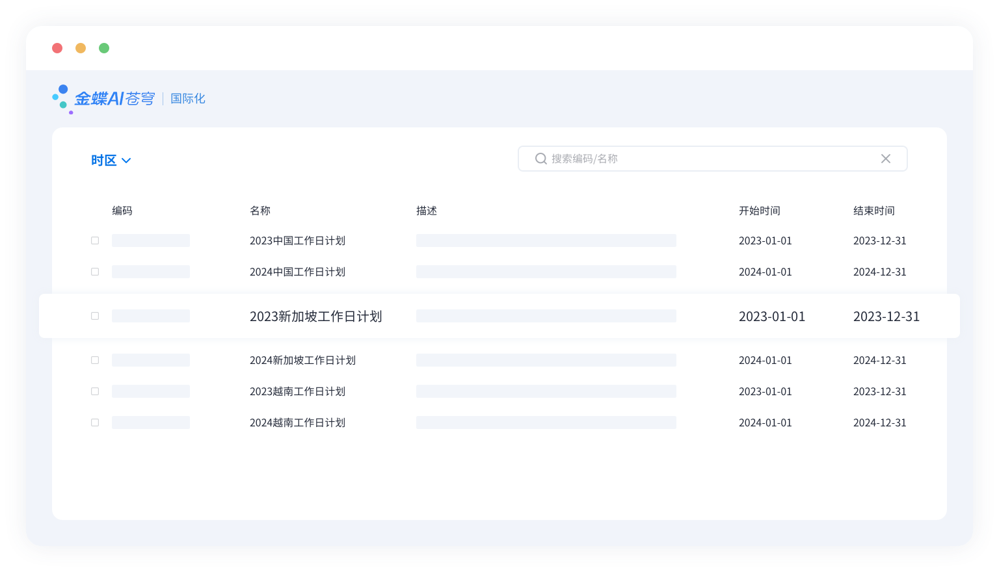
Task: Click the red window close dot
Action: pyautogui.click(x=57, y=48)
